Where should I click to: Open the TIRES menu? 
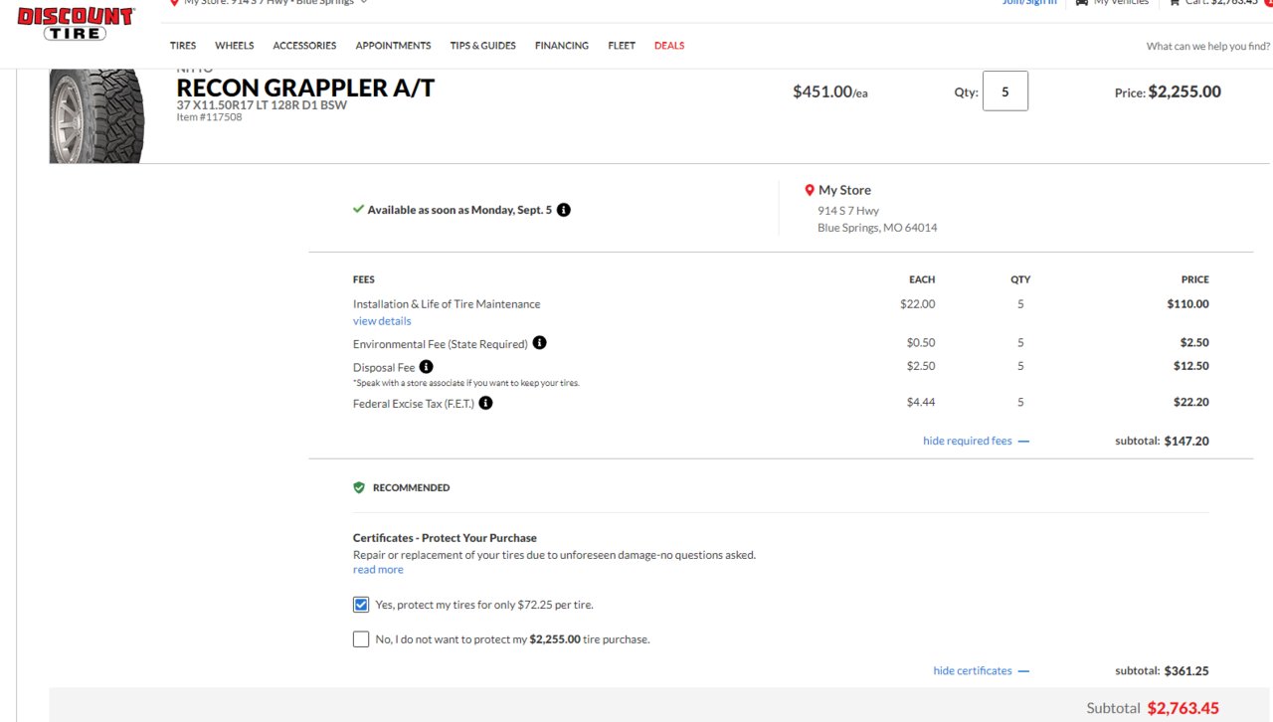(x=183, y=46)
